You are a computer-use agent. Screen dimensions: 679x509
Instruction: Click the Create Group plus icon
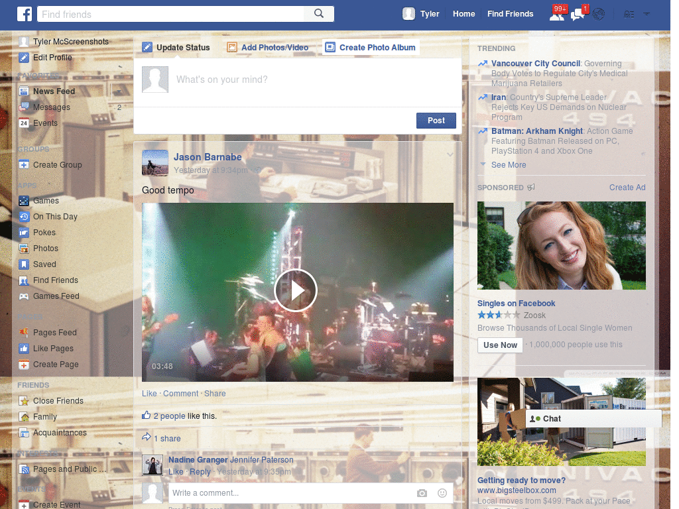[x=24, y=165]
